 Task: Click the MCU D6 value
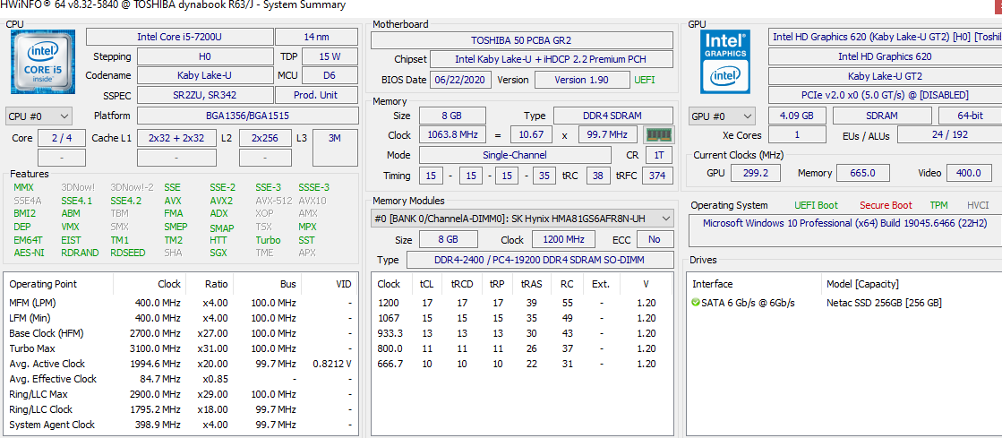tap(330, 75)
